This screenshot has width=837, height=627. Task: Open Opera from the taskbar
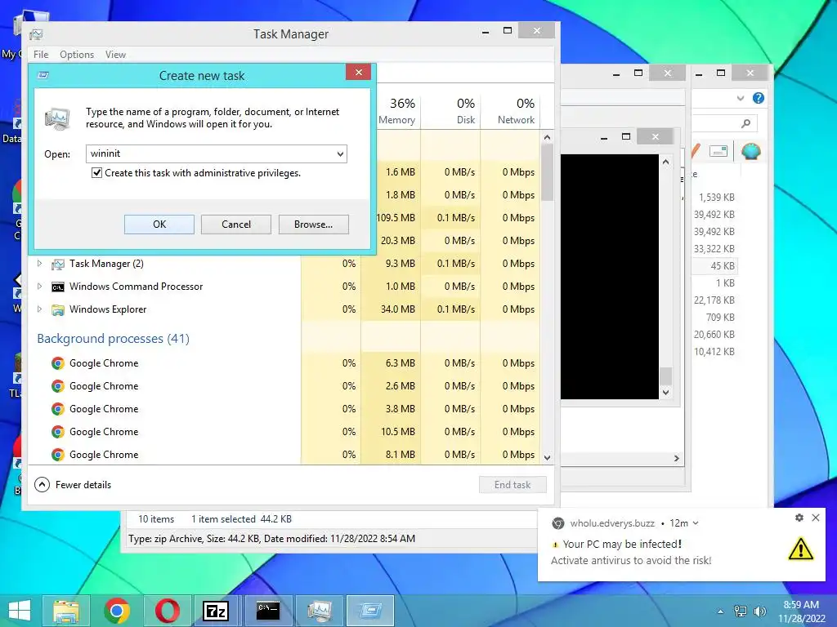click(167, 611)
